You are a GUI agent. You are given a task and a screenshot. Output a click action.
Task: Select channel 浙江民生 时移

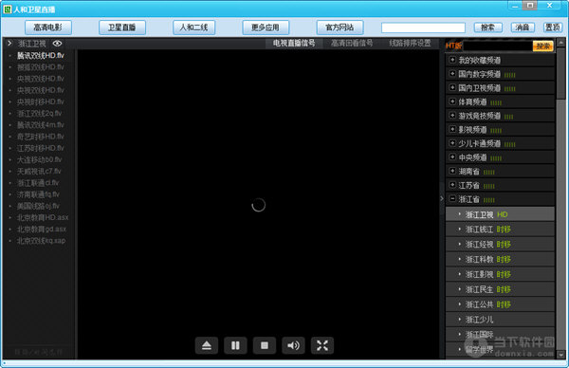tap(500, 289)
